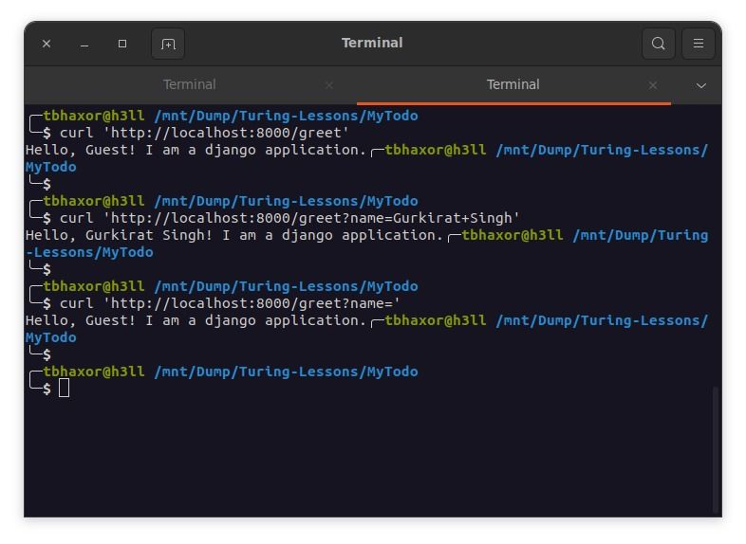Screen dimensions: 746x544
Task: Click the cursor at the last prompt
Action: pyautogui.click(x=64, y=388)
